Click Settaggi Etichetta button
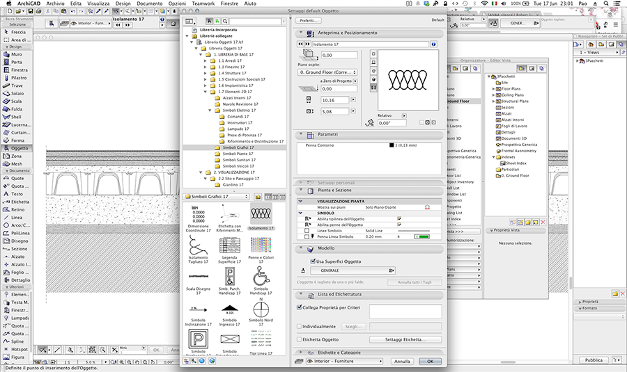 point(405,339)
